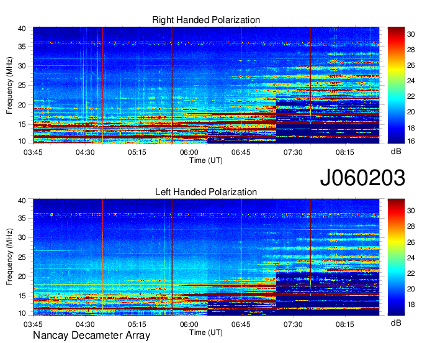Click the 18 dB value on Left Handed color bar
Viewport: 422px width, 343px height.
411,304
